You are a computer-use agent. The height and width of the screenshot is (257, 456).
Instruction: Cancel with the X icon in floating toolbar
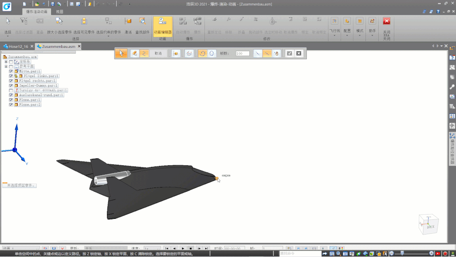299,53
